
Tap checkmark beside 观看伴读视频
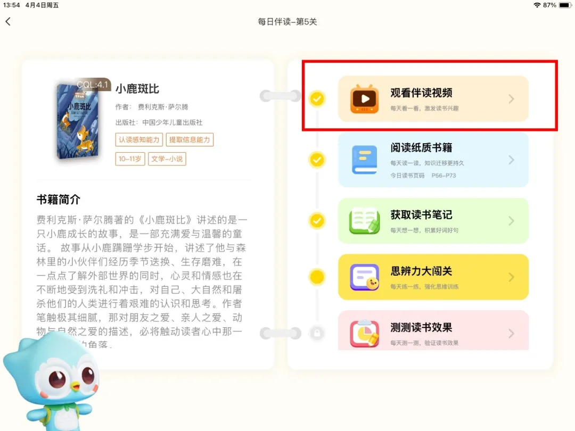317,98
